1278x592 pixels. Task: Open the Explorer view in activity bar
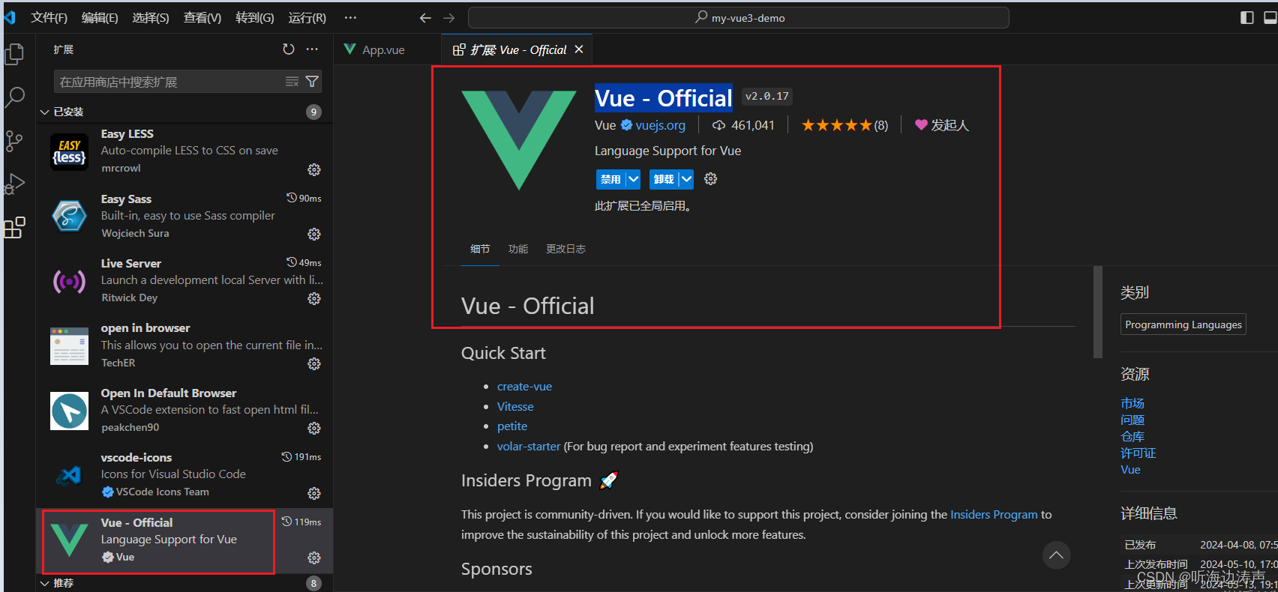[14, 53]
